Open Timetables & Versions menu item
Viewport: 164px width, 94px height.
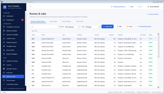tap(13, 27)
